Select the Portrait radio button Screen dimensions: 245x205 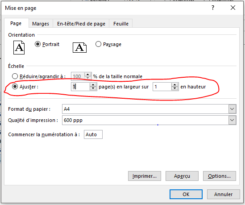click(x=37, y=44)
